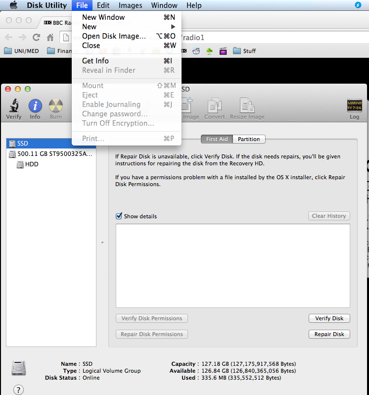Open the clapperboard bookmark icon
Viewport: 369px width, 395px height.
click(223, 51)
